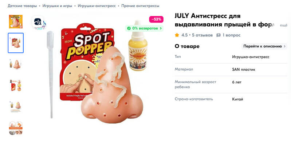
Task: Select the fourth thumbnail with red package
Action: [16, 86]
